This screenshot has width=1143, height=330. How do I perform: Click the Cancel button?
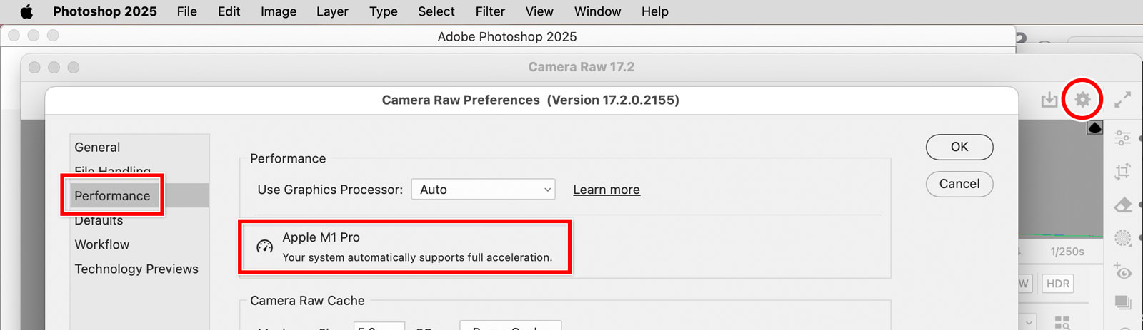coord(959,184)
